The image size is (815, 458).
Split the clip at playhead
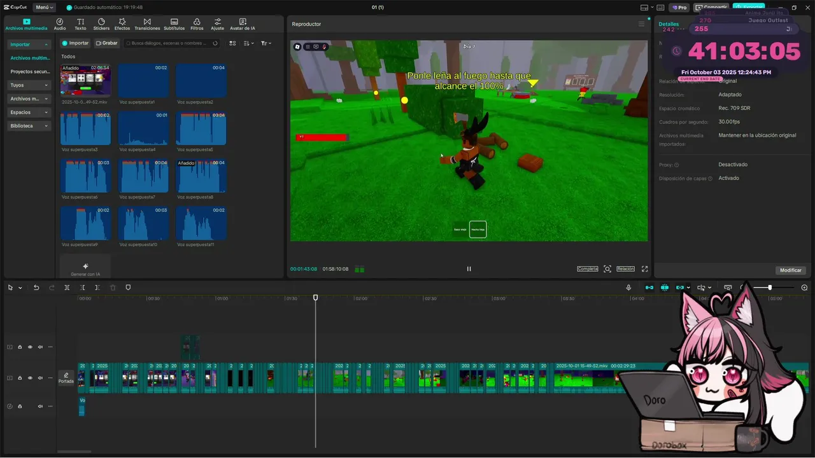(x=67, y=288)
